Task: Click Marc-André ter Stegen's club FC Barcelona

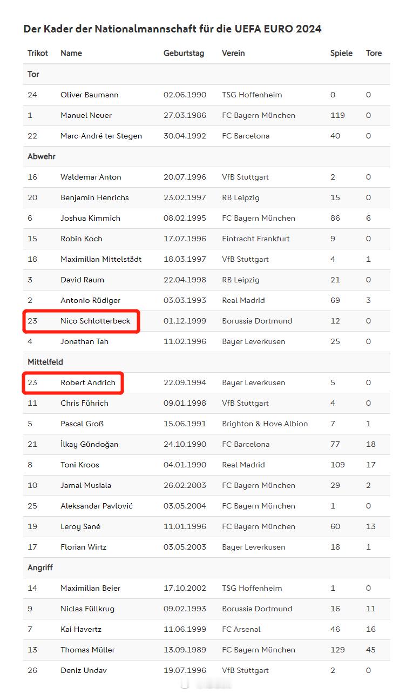Action: [246, 136]
